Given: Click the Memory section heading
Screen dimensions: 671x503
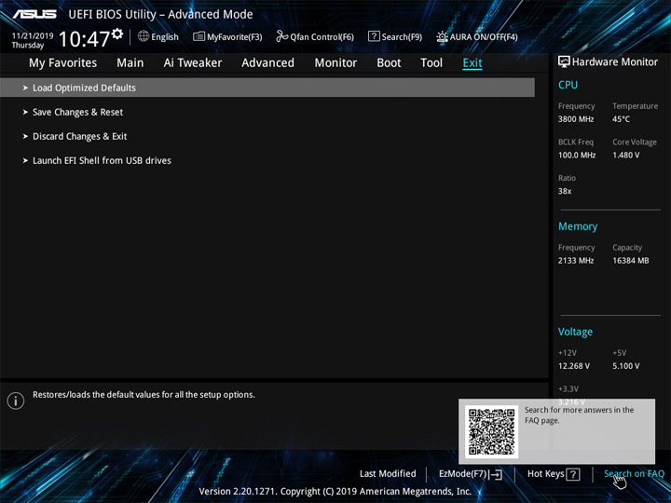Looking at the screenshot, I should coord(578,226).
